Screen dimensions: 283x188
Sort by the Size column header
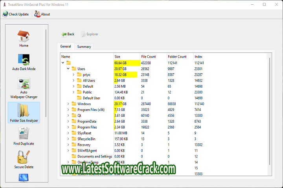click(x=126, y=57)
